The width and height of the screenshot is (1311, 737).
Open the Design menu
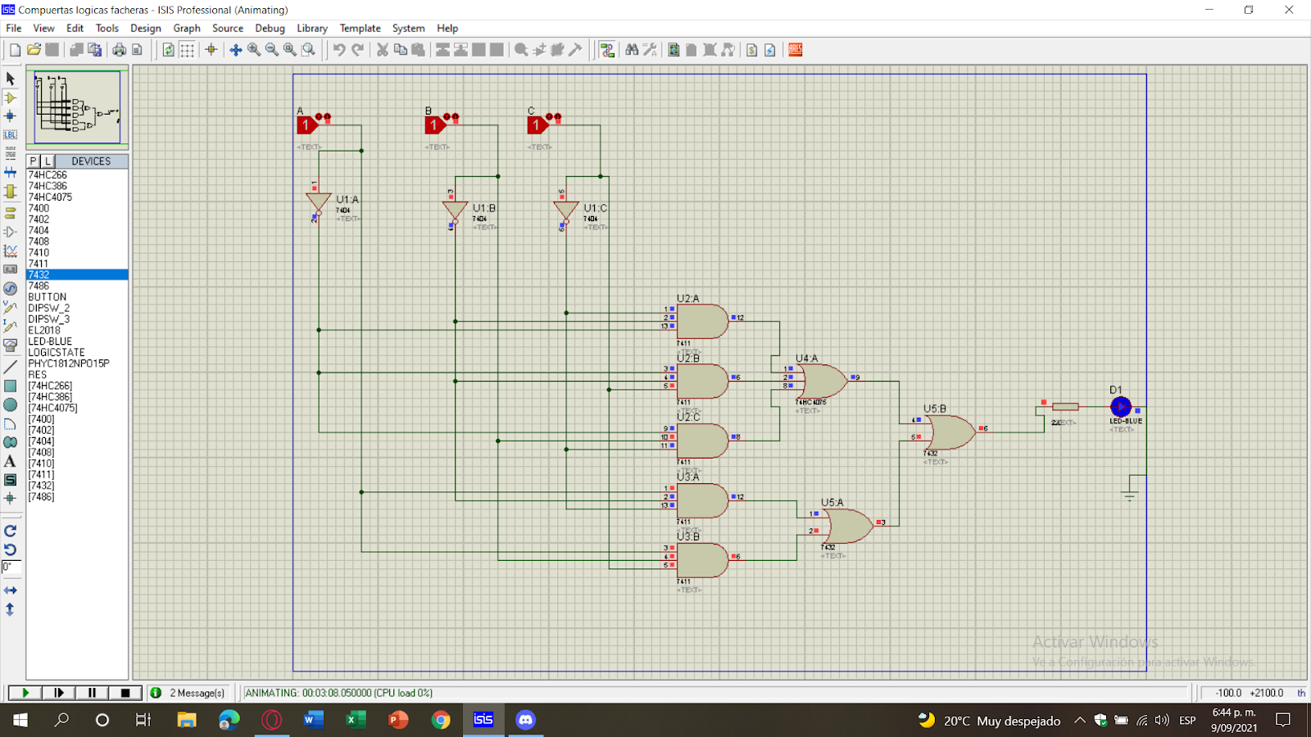pos(146,28)
